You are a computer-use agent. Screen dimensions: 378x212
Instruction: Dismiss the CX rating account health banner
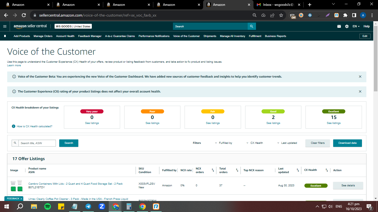360,91
